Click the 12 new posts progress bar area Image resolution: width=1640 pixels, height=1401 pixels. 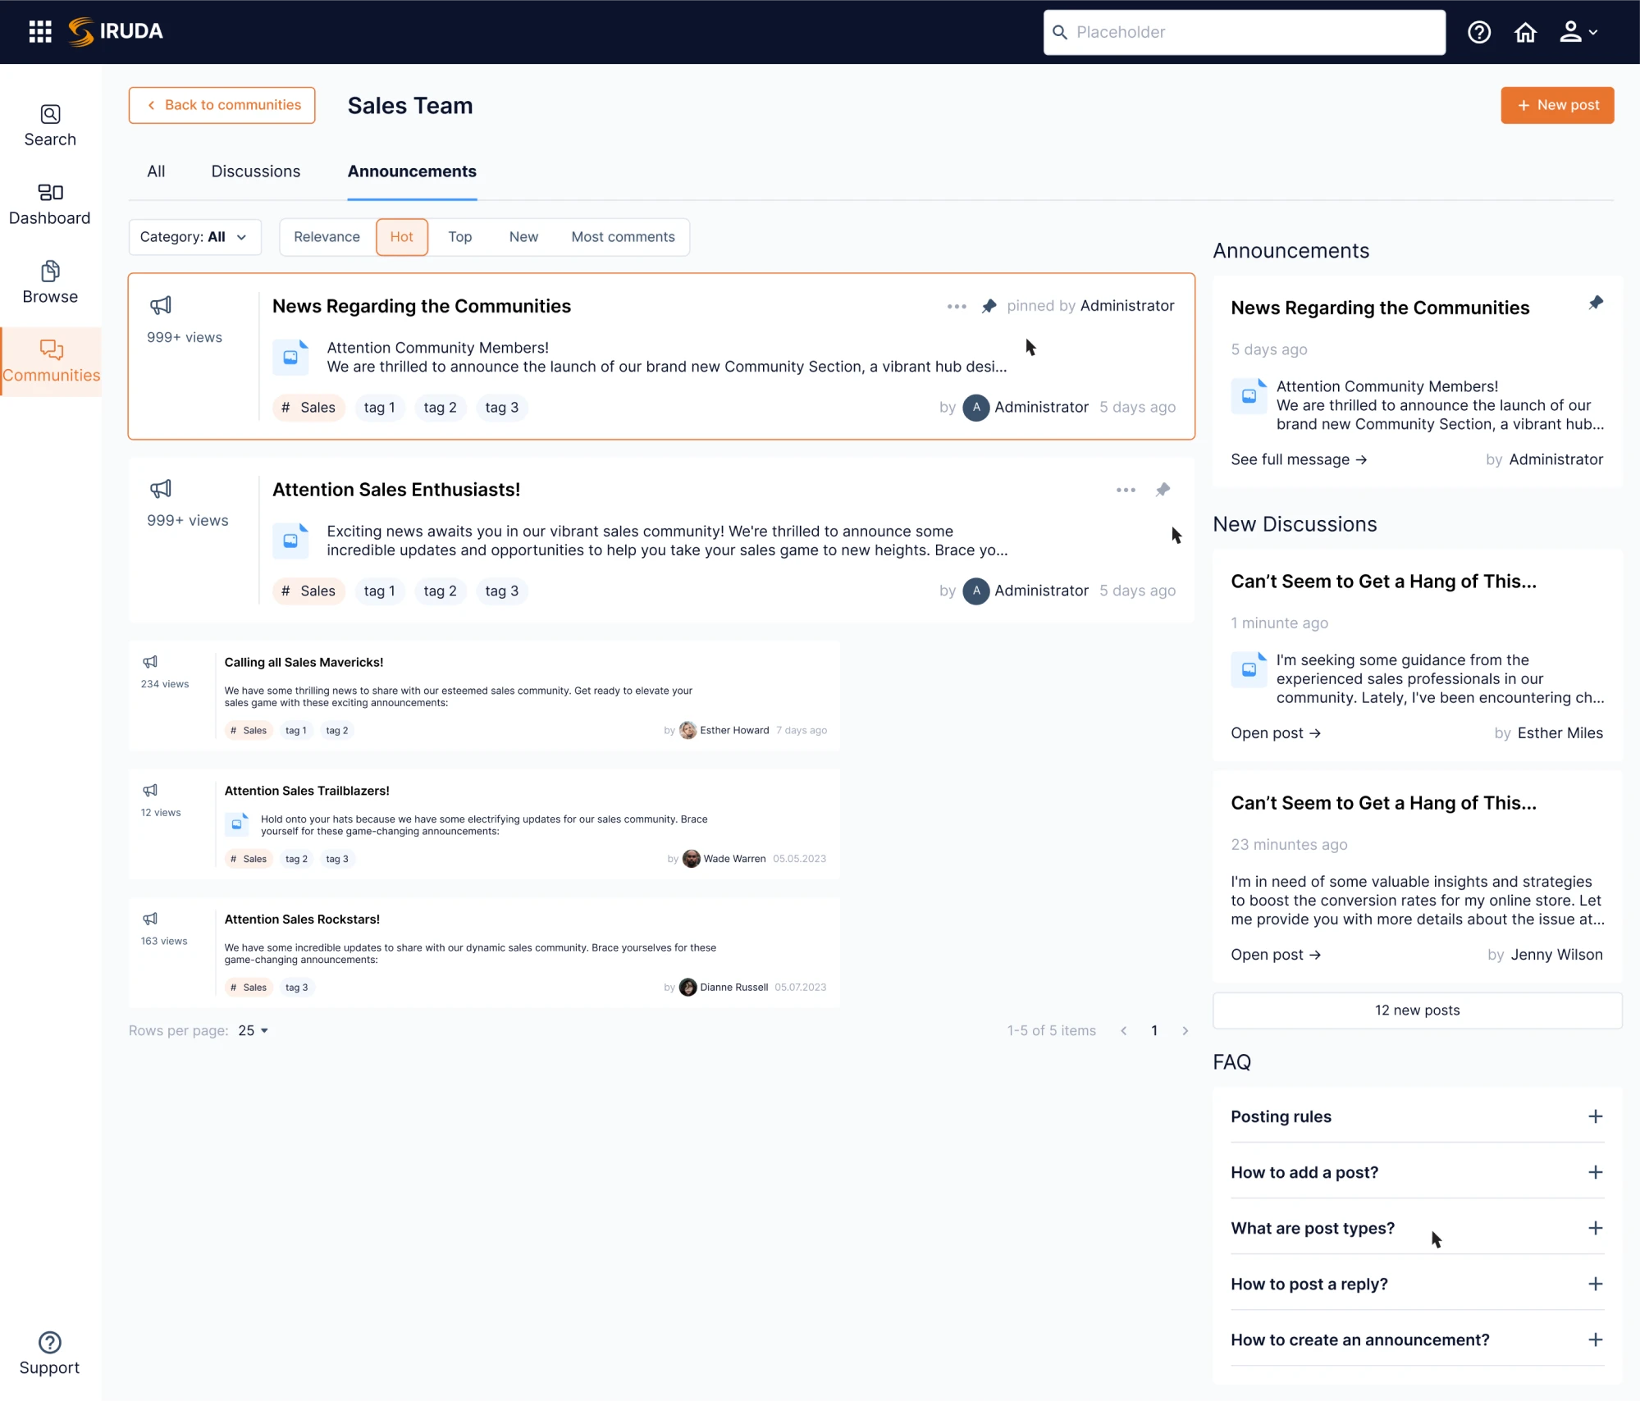[x=1416, y=1010]
